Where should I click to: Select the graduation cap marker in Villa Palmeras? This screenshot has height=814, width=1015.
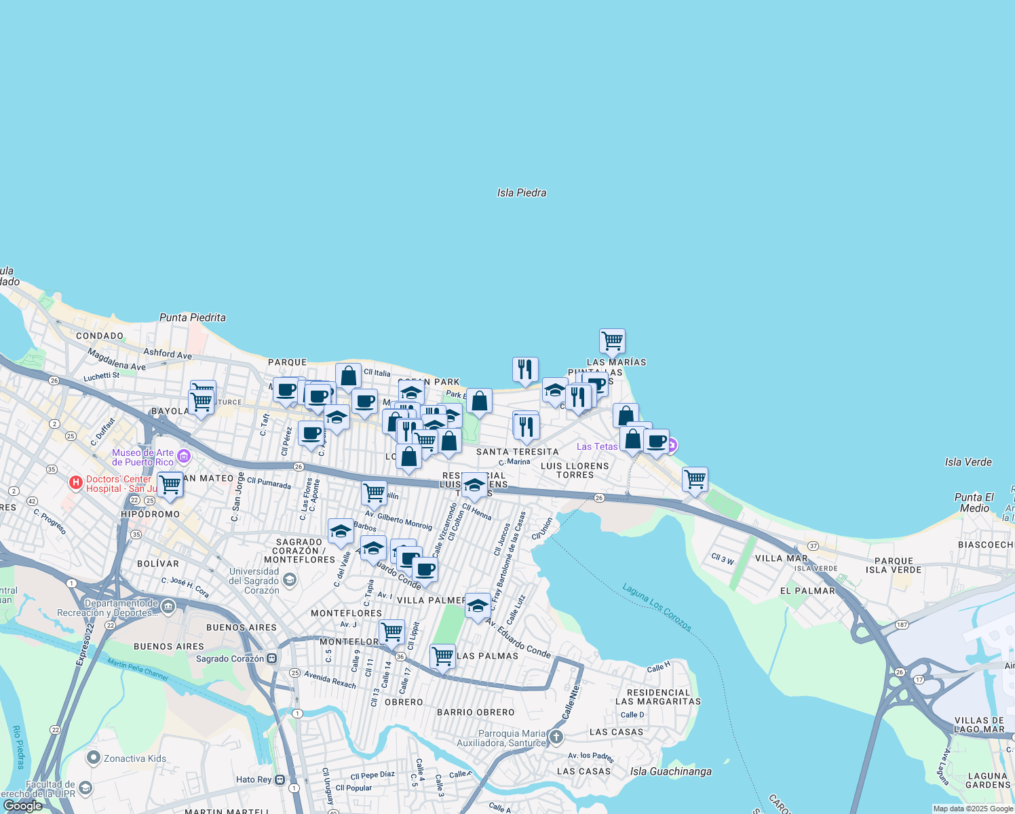pos(478,606)
